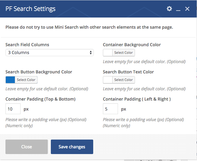Image resolution: width=197 pixels, height=161 pixels.
Task: Close dialog using the X icon
Action: (187, 9)
